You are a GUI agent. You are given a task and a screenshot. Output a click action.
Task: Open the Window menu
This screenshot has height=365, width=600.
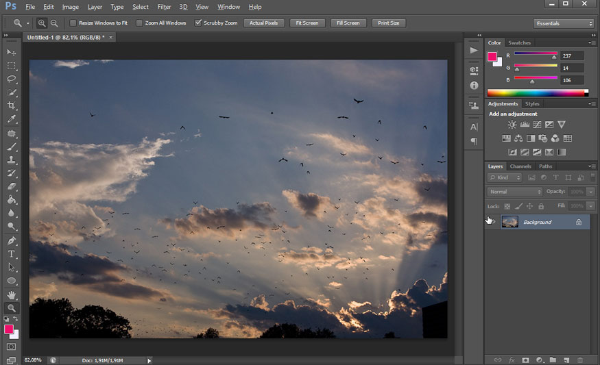tap(228, 7)
